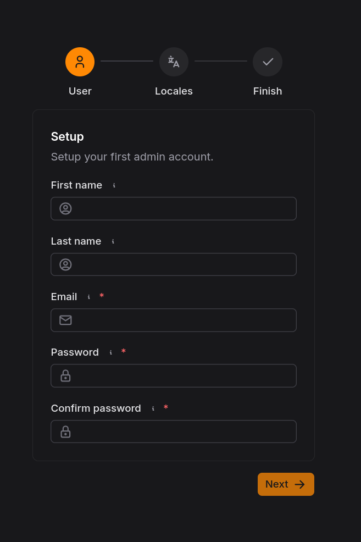361x542 pixels.
Task: Click the envelope icon in Email field
Action: (65, 320)
